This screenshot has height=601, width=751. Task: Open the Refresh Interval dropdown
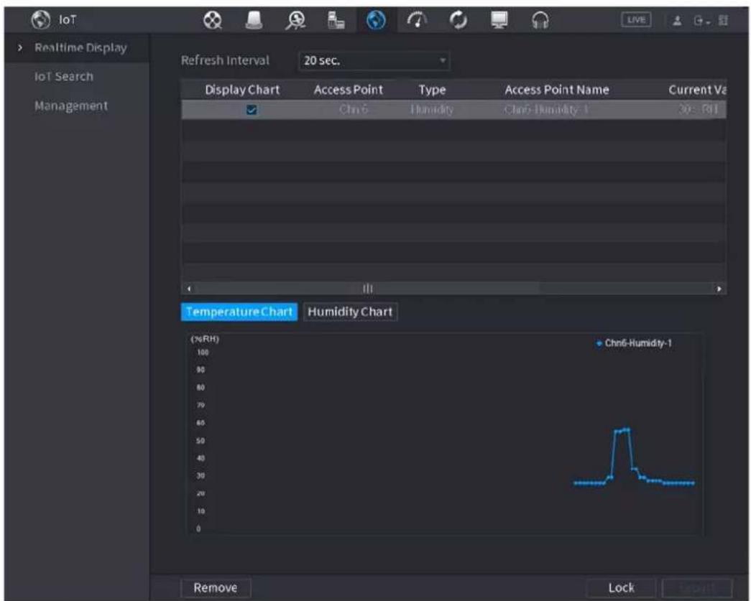pyautogui.click(x=374, y=61)
